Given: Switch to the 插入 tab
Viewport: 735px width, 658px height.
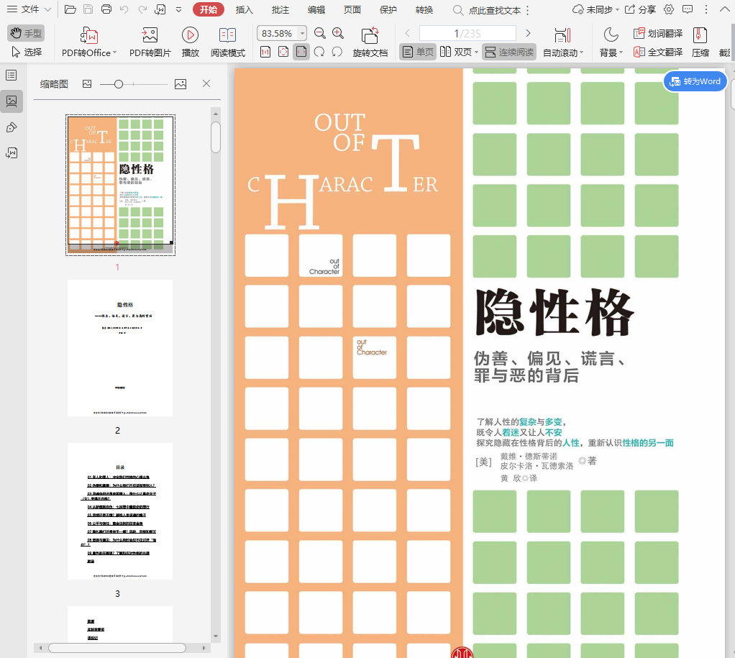Looking at the screenshot, I should pos(245,9).
